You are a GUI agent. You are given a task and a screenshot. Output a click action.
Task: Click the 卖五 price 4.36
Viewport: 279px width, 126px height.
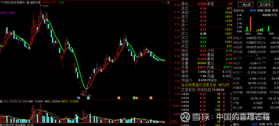[x=203, y=8]
